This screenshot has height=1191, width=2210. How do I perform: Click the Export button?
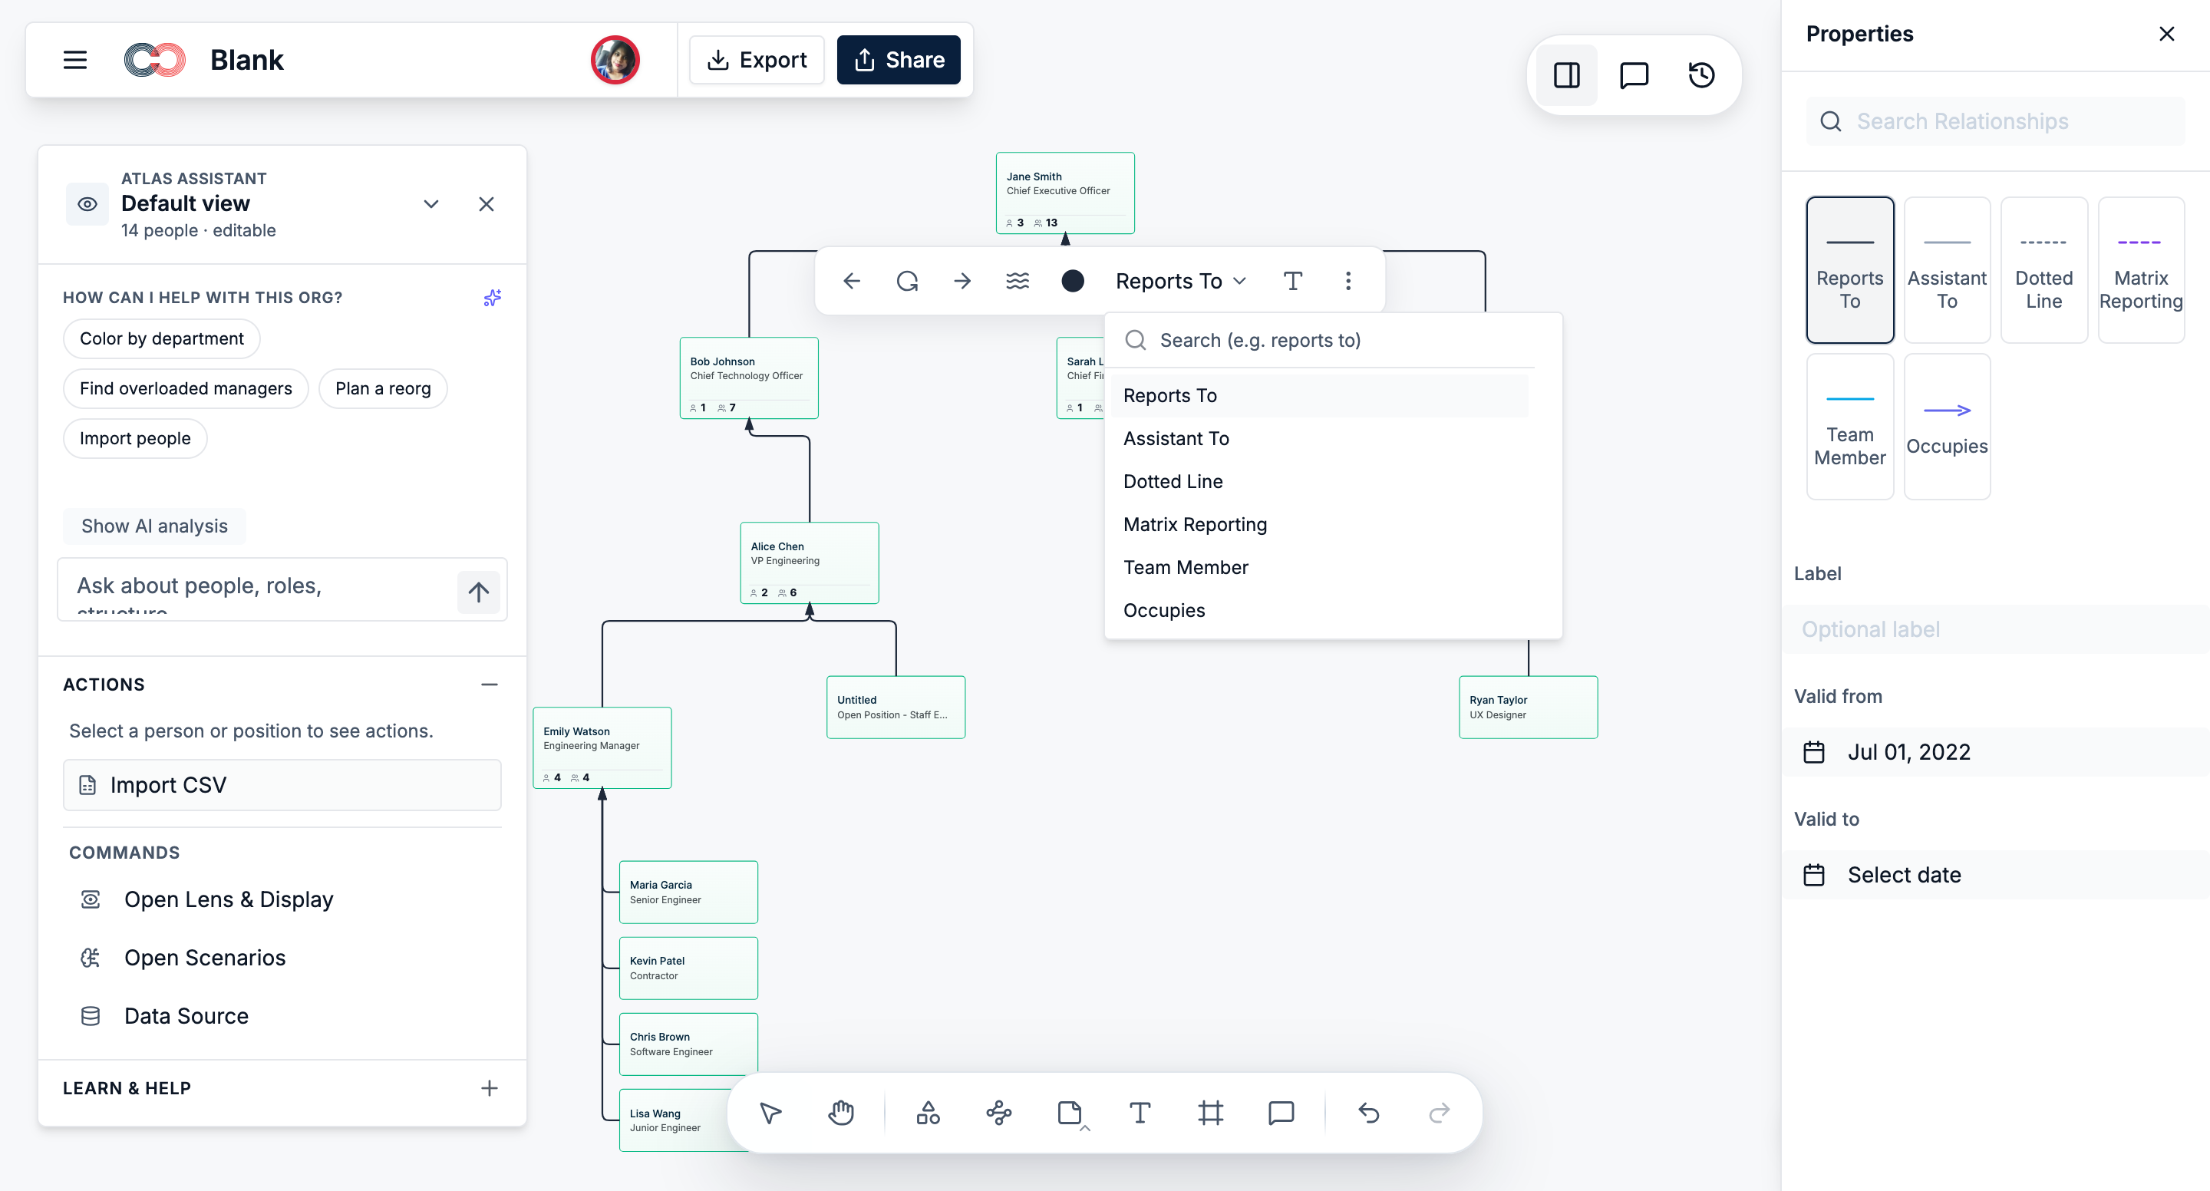(757, 60)
